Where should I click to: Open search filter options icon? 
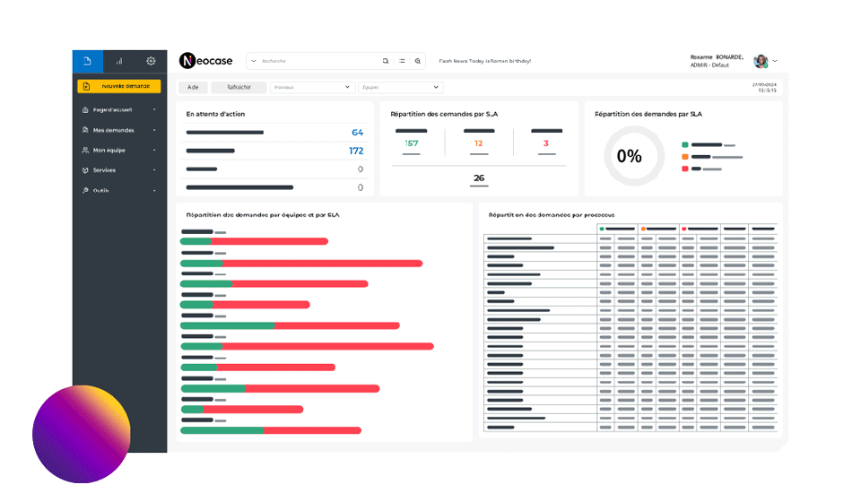coord(402,61)
